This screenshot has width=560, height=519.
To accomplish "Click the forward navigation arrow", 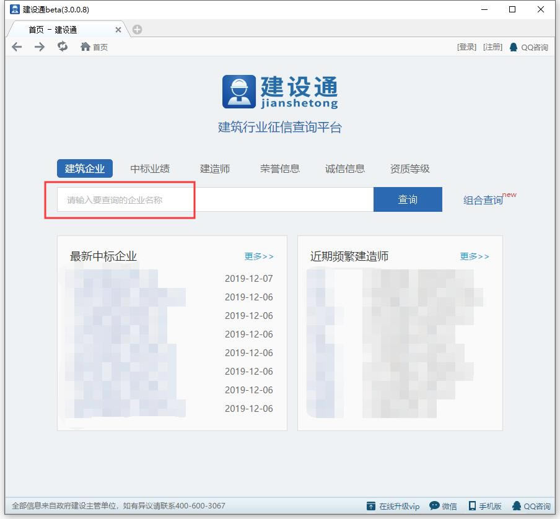I will [x=39, y=46].
